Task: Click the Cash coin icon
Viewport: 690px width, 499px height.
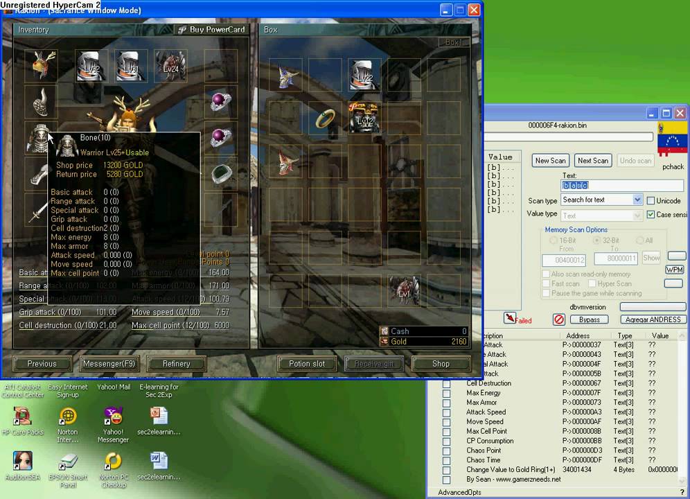Action: click(x=384, y=331)
